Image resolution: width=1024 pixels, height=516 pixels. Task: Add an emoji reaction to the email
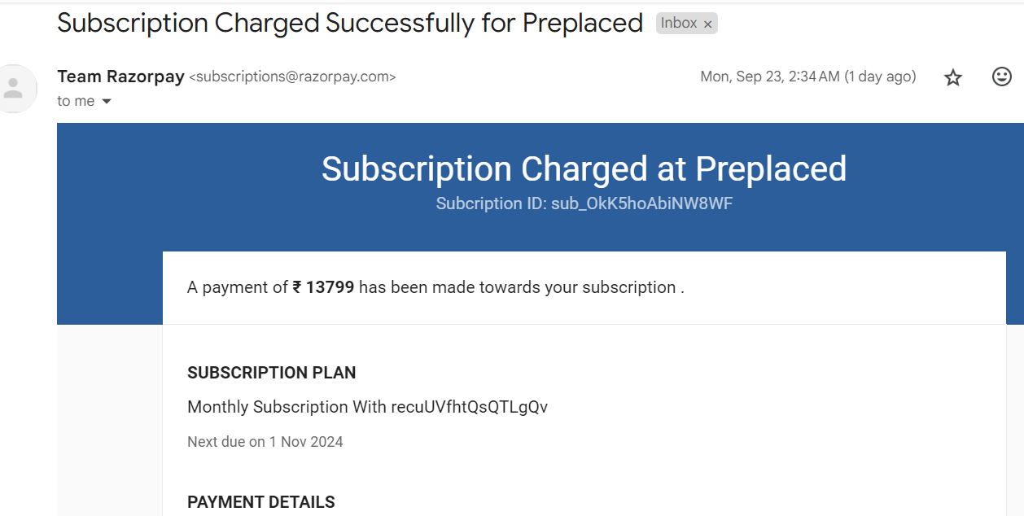pyautogui.click(x=1002, y=77)
